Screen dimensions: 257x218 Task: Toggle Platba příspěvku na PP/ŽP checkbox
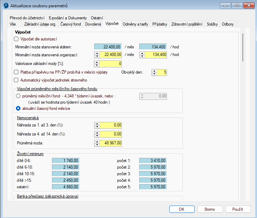[16, 72]
